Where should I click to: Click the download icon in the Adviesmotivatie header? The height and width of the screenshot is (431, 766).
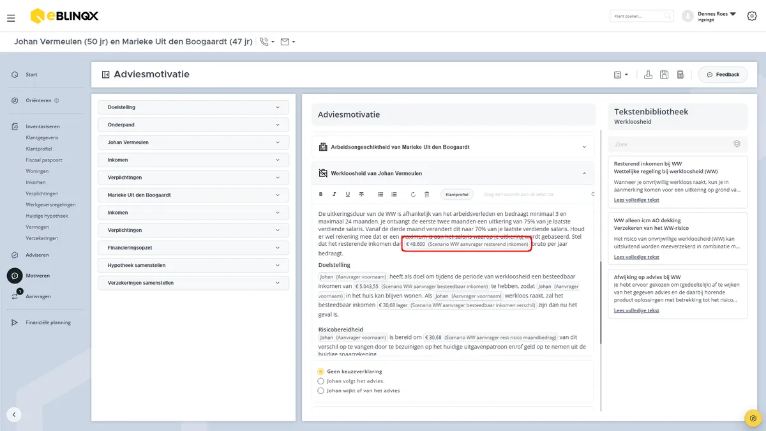[x=648, y=75]
